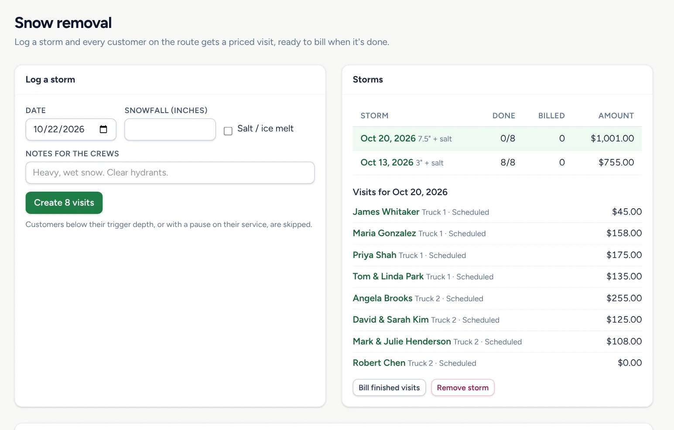Click the Visits for Oct 20, 2026 heading
The height and width of the screenshot is (430, 674).
point(400,192)
